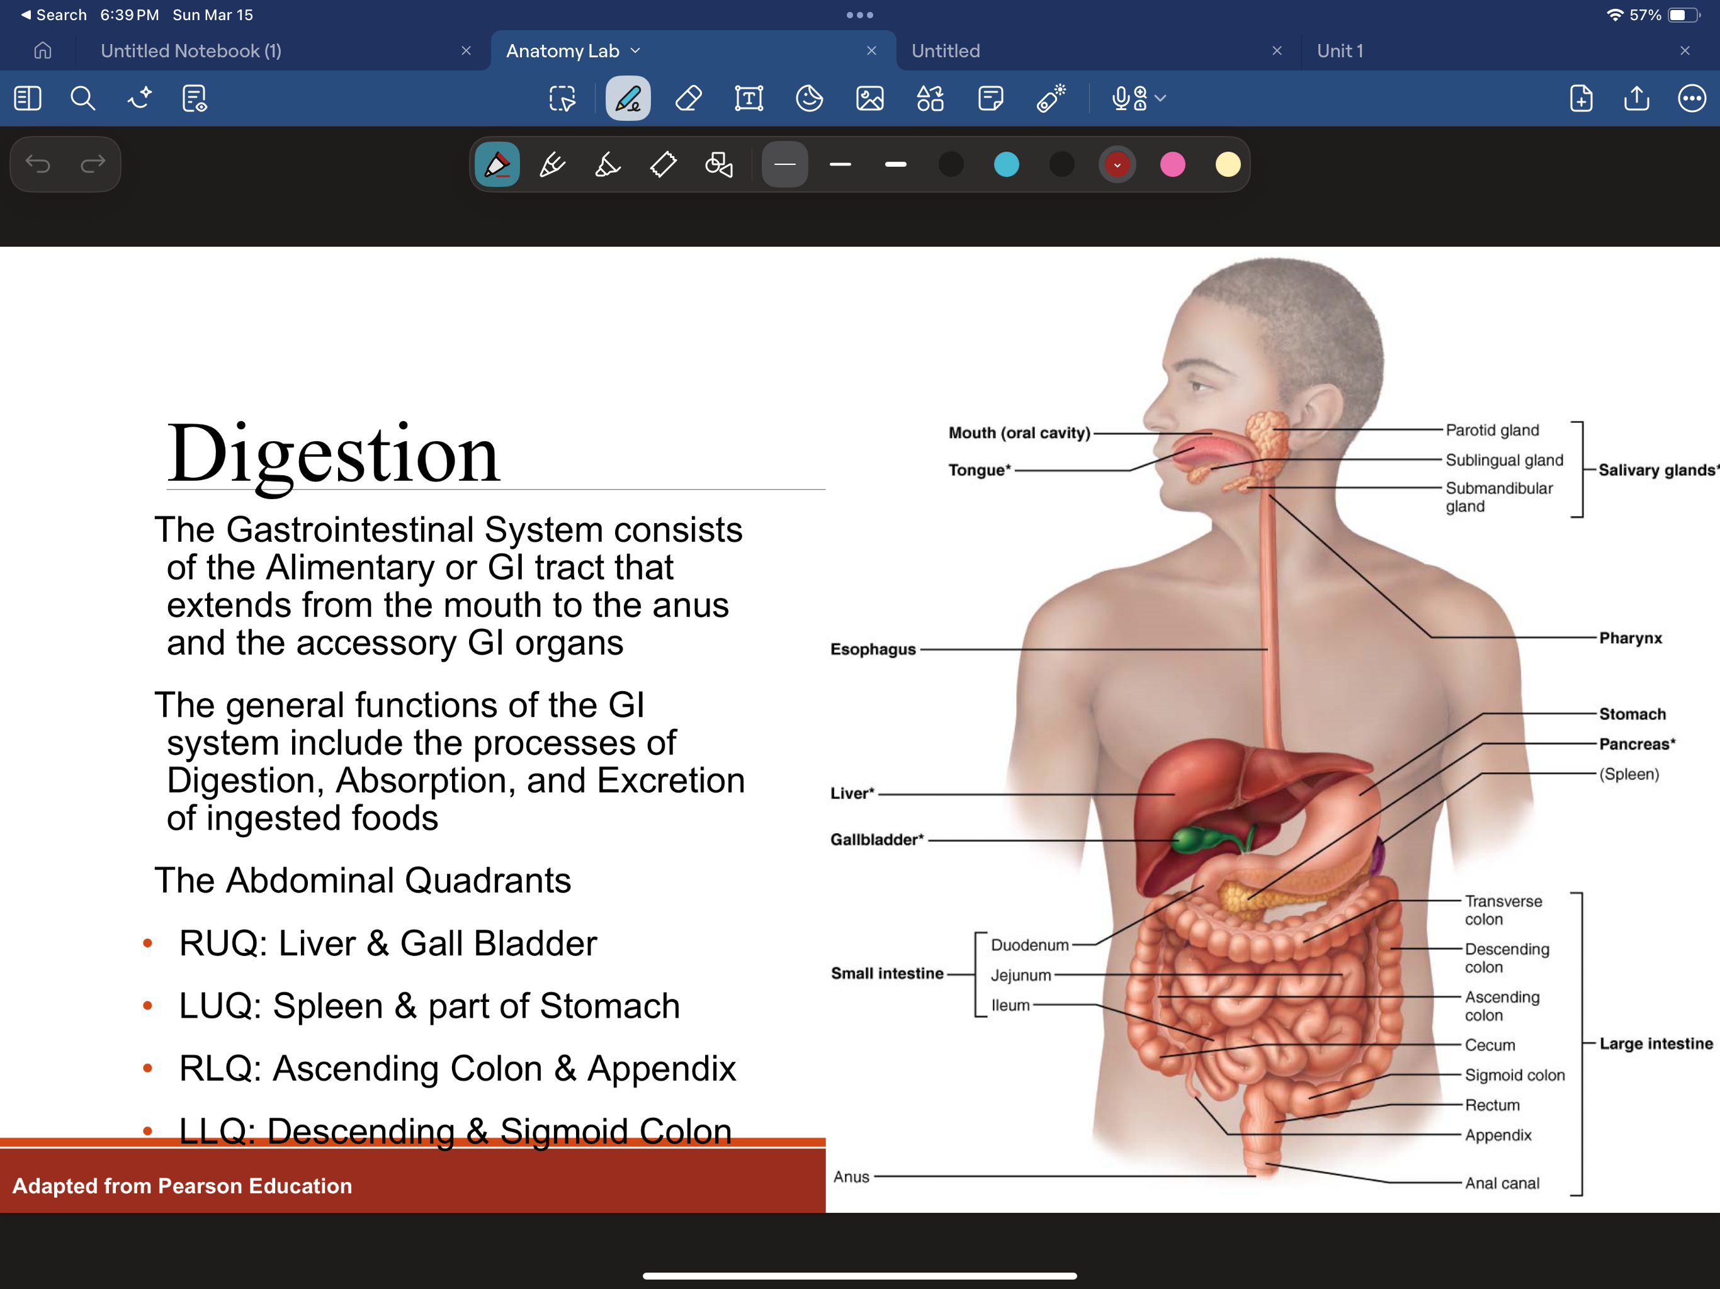The image size is (1720, 1289).
Task: Toggle the sidebar thumbnails panel
Action: [x=28, y=99]
